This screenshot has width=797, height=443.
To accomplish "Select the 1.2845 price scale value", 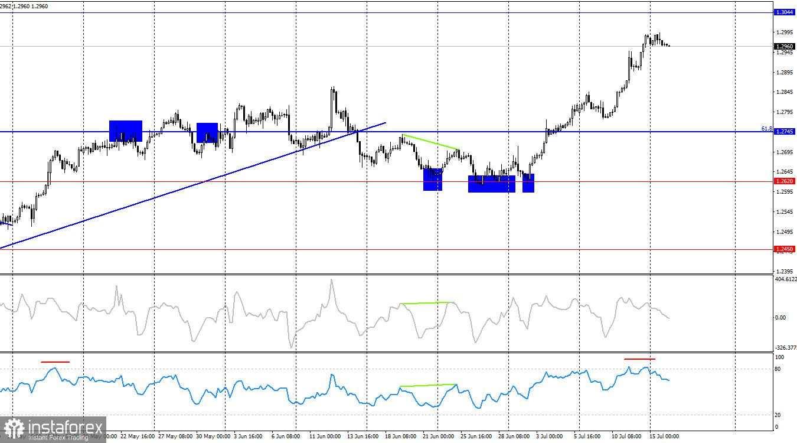I will [785, 92].
